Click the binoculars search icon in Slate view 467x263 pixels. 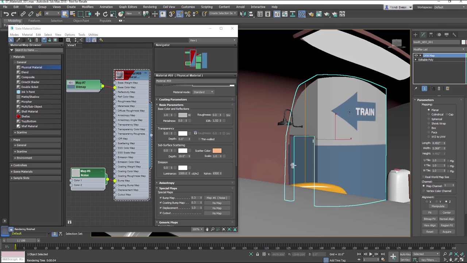(x=69, y=222)
